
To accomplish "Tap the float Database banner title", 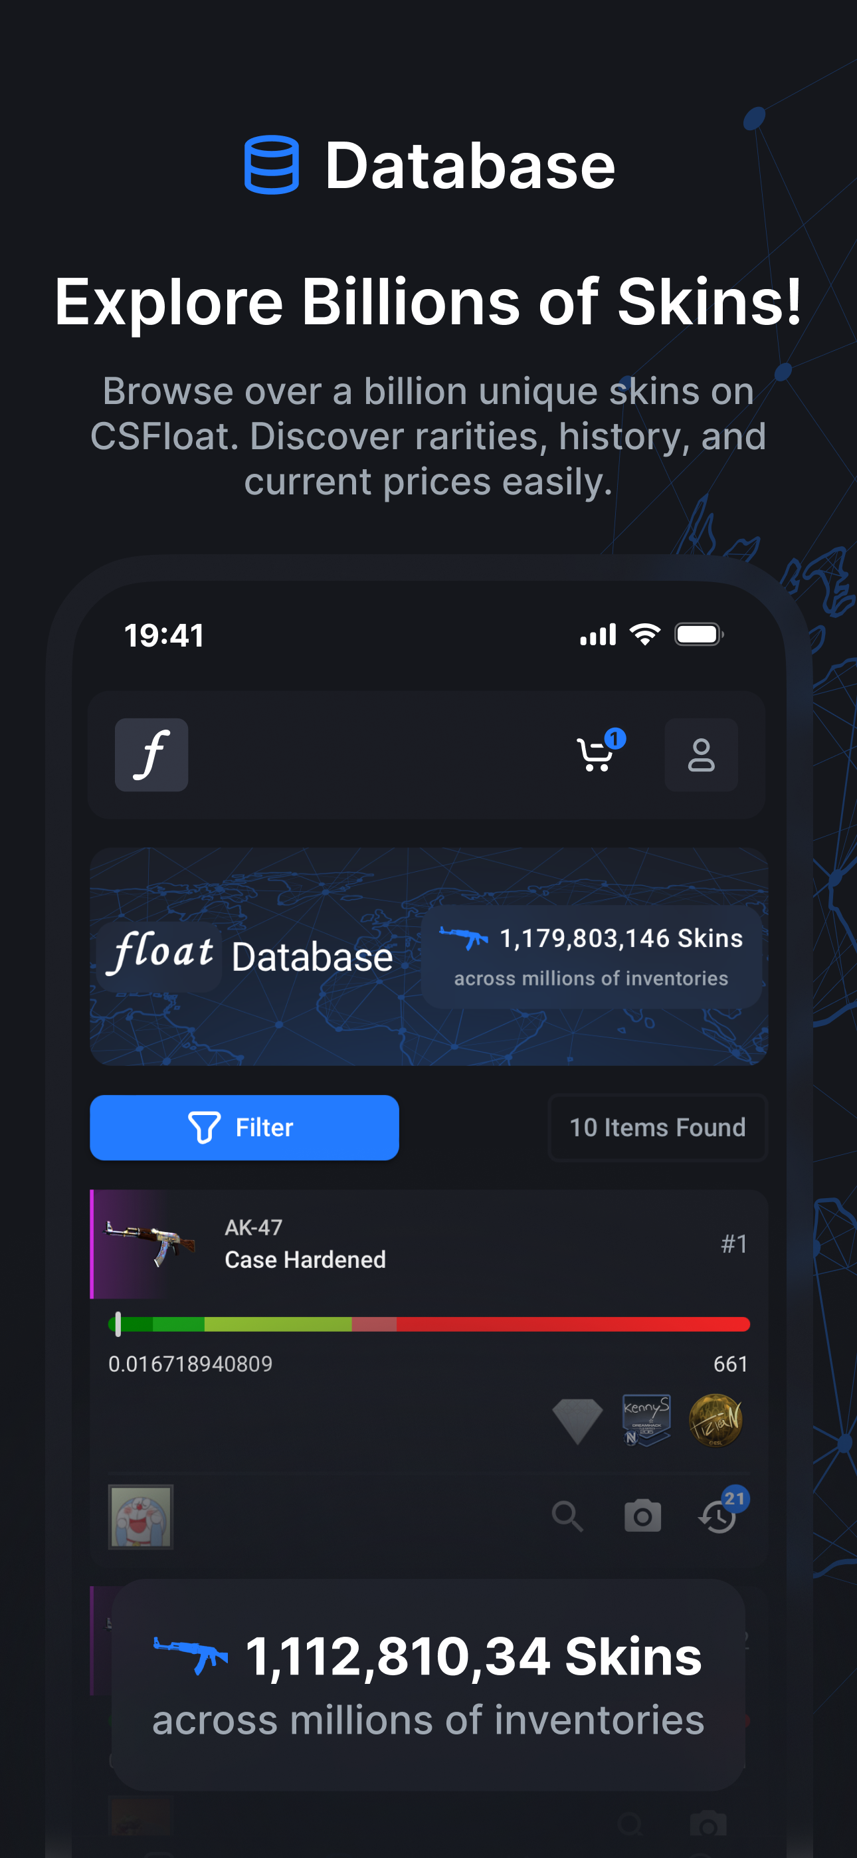I will [250, 956].
